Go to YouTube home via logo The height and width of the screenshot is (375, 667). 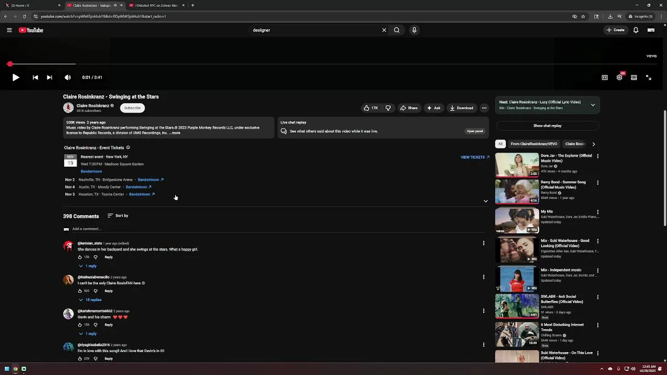tap(31, 30)
